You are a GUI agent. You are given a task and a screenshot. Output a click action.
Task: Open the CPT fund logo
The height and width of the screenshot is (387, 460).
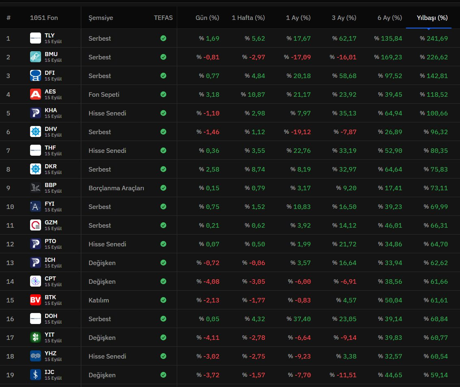[x=35, y=281]
